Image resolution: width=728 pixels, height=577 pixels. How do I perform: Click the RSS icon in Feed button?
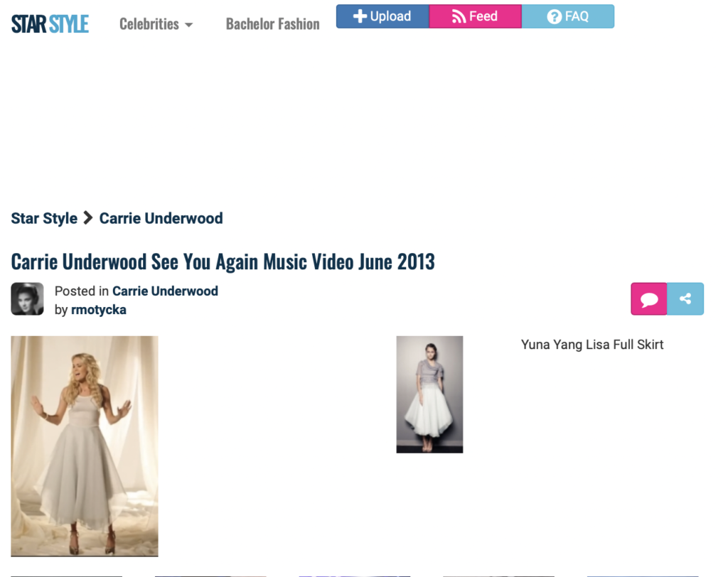pyautogui.click(x=459, y=16)
